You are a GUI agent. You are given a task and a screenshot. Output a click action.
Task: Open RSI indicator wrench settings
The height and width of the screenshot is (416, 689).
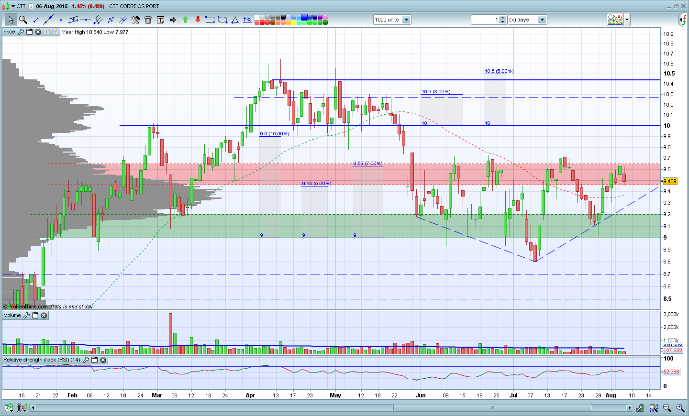point(86,360)
